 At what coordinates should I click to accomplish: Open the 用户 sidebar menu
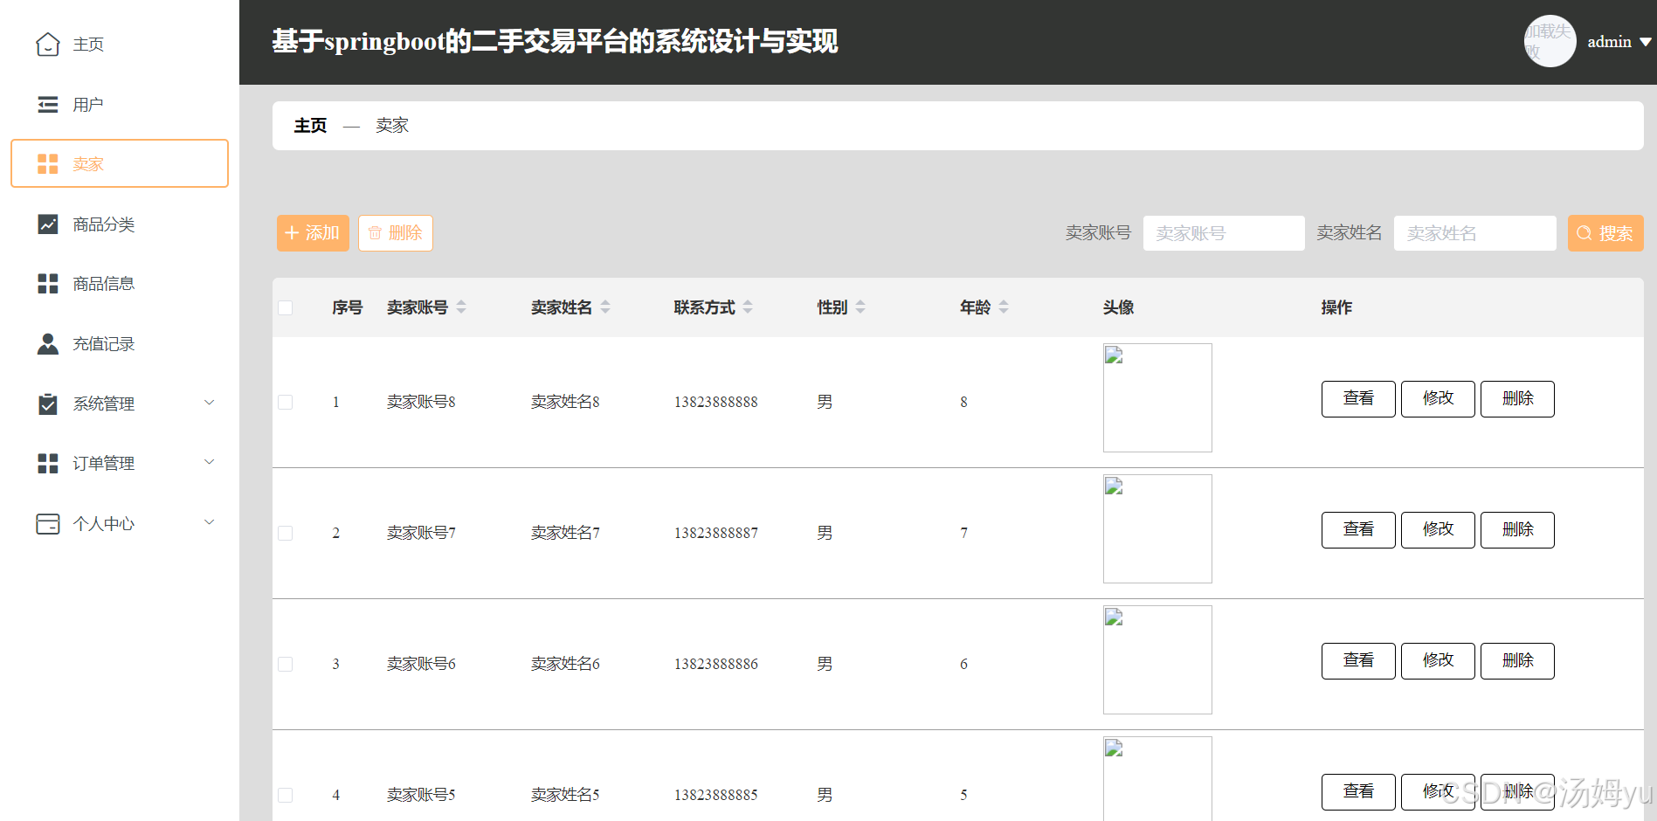pos(120,105)
